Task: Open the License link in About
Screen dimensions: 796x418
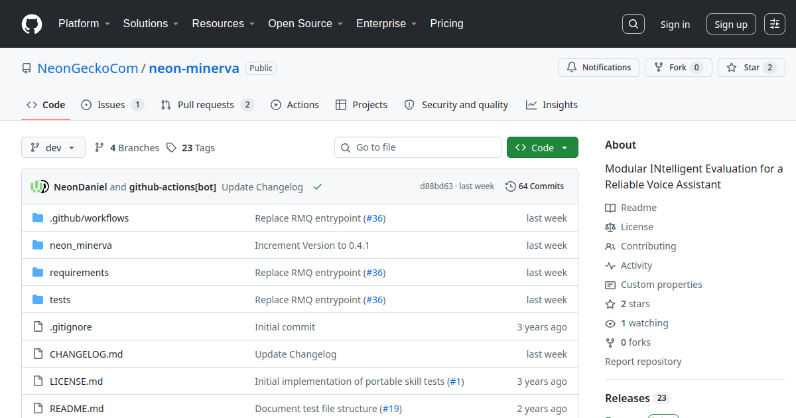Action: coord(629,227)
